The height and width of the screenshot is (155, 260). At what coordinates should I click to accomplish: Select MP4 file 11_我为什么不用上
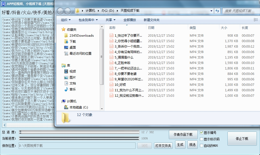127,90
